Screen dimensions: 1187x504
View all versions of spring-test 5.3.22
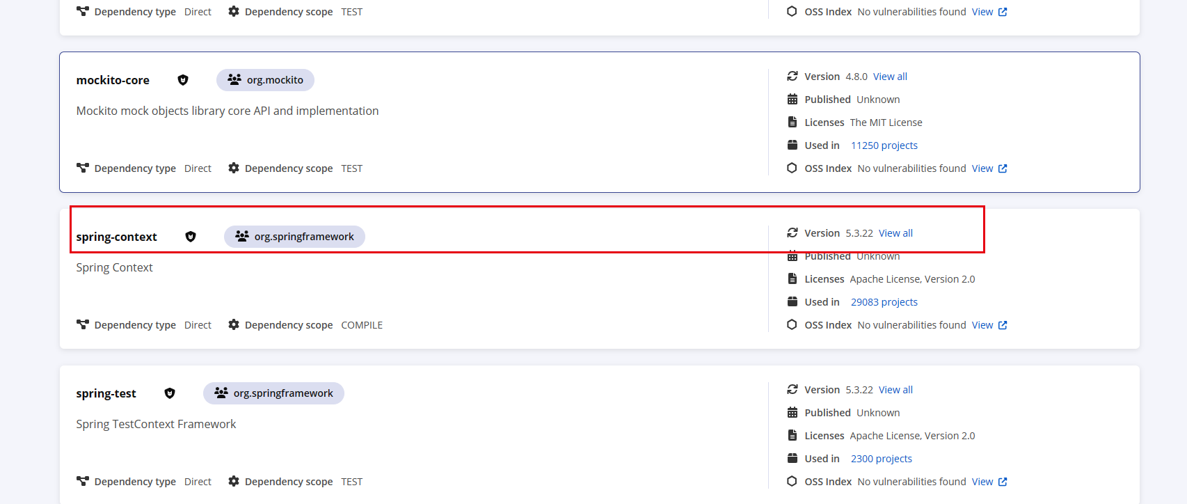pos(895,390)
